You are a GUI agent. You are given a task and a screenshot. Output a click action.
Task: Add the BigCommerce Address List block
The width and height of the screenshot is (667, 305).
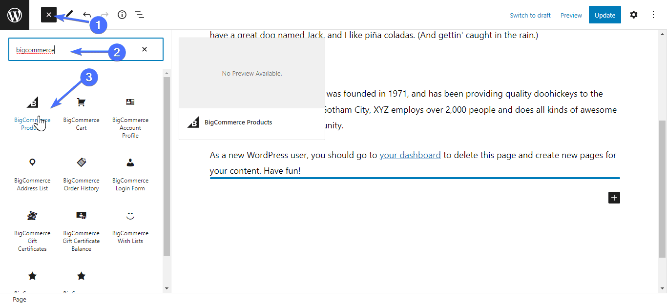(x=32, y=174)
